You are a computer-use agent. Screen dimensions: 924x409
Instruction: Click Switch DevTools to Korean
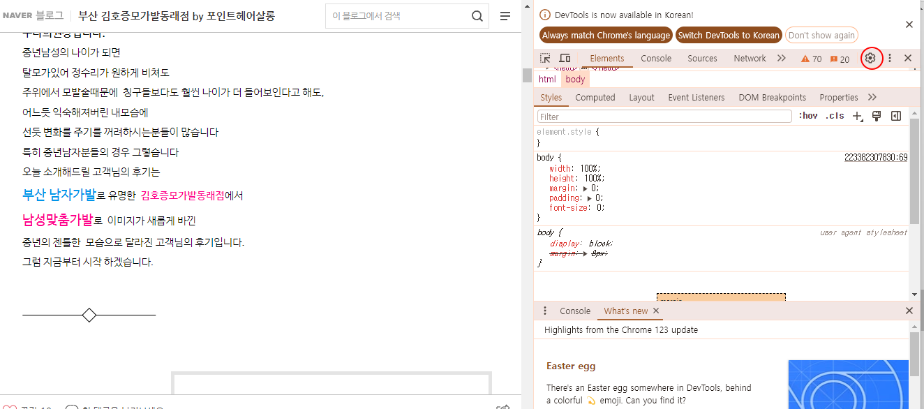click(729, 36)
